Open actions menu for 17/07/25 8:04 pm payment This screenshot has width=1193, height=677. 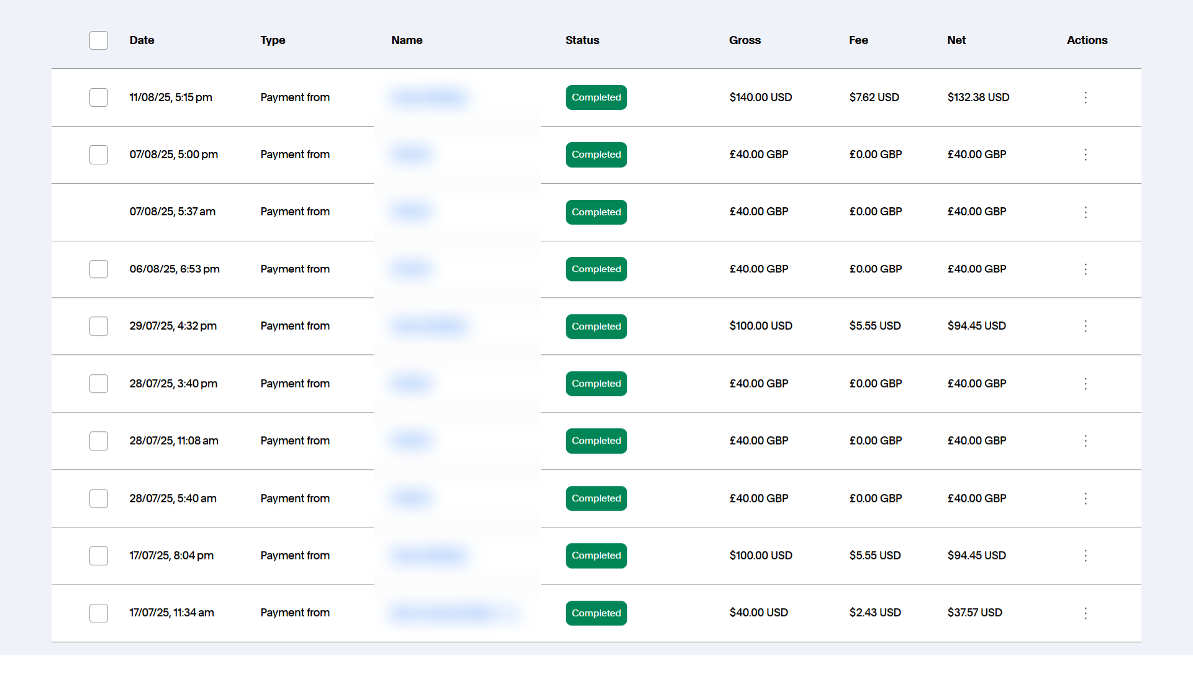point(1085,555)
